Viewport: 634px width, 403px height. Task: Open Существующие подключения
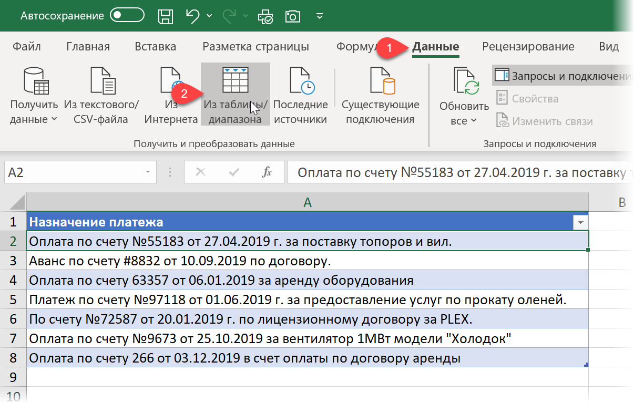point(381,95)
